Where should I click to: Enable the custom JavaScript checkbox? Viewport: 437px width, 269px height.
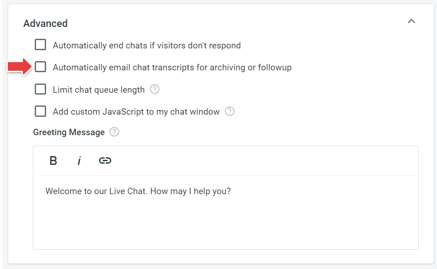point(40,111)
